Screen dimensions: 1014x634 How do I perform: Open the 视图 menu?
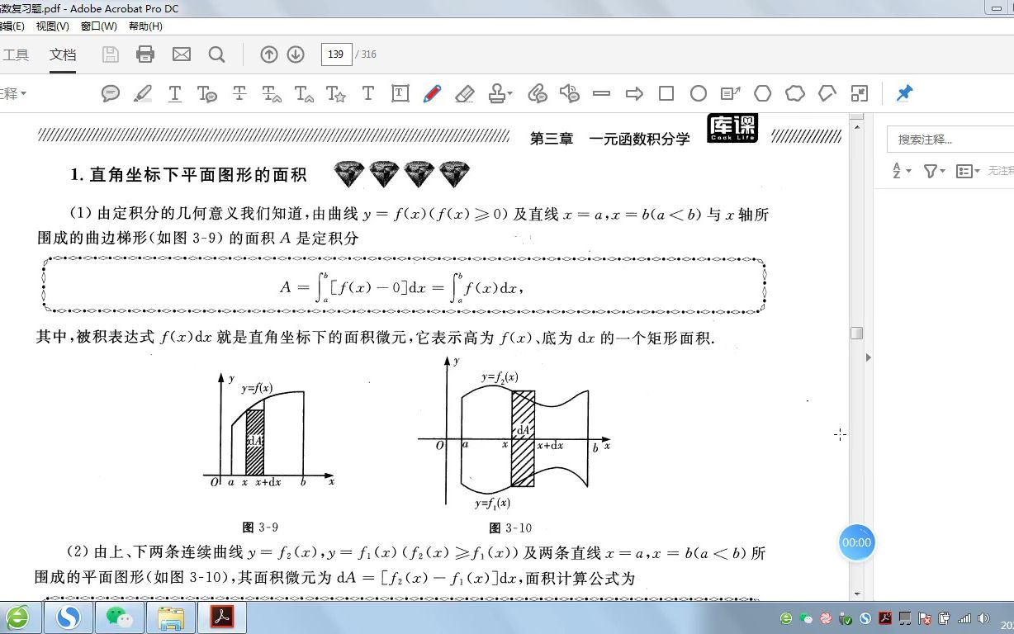52,26
